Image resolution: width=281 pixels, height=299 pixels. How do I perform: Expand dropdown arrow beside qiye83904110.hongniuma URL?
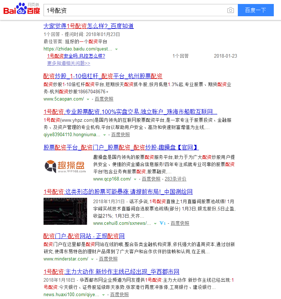[x=104, y=135]
